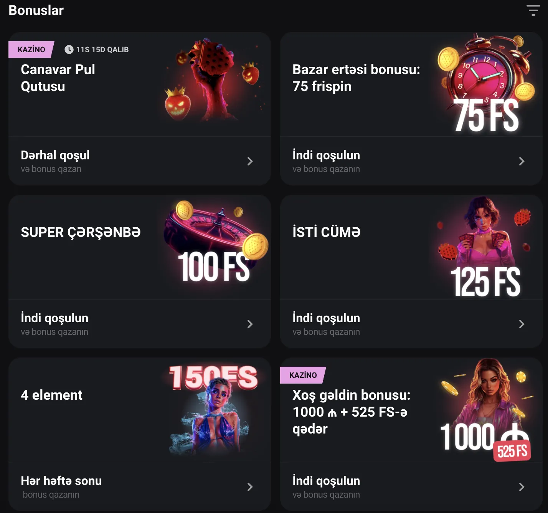Expand SUPER ÇƏRŞƏNBƏ chevron arrow
This screenshot has height=513, width=548.
click(250, 324)
